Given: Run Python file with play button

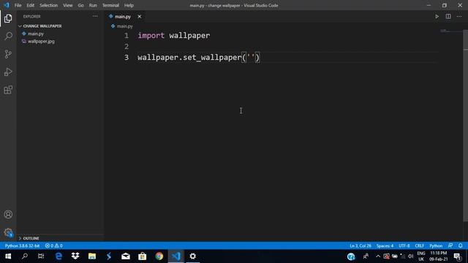Looking at the screenshot, I should [437, 17].
